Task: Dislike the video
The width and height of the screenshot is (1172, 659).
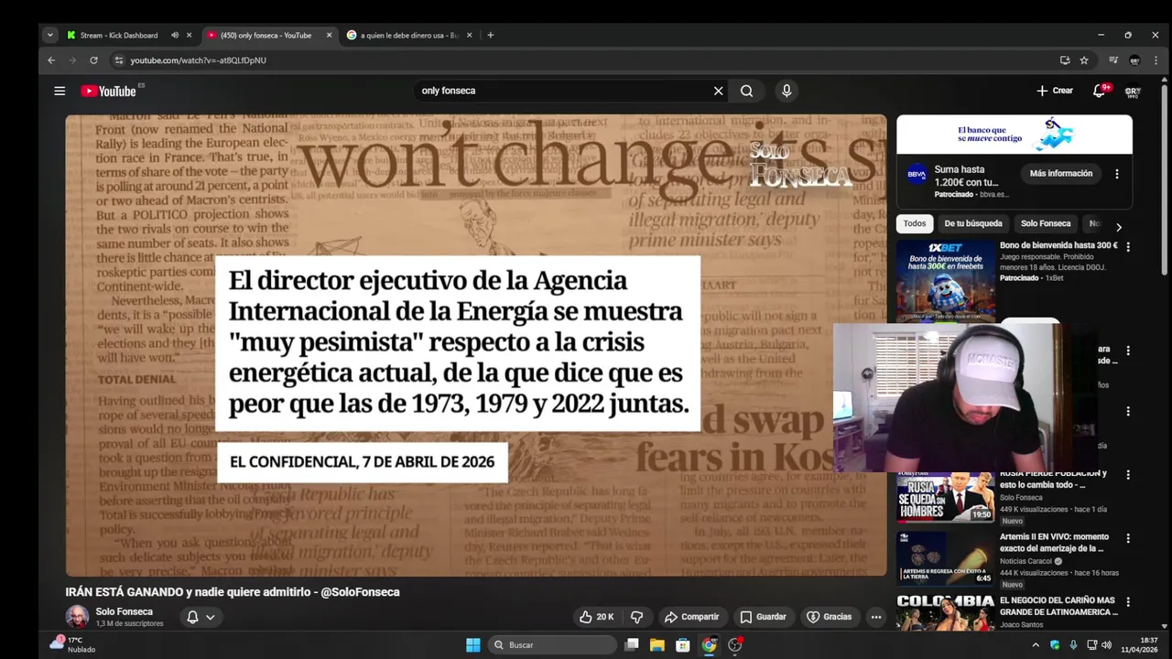Action: [x=637, y=617]
